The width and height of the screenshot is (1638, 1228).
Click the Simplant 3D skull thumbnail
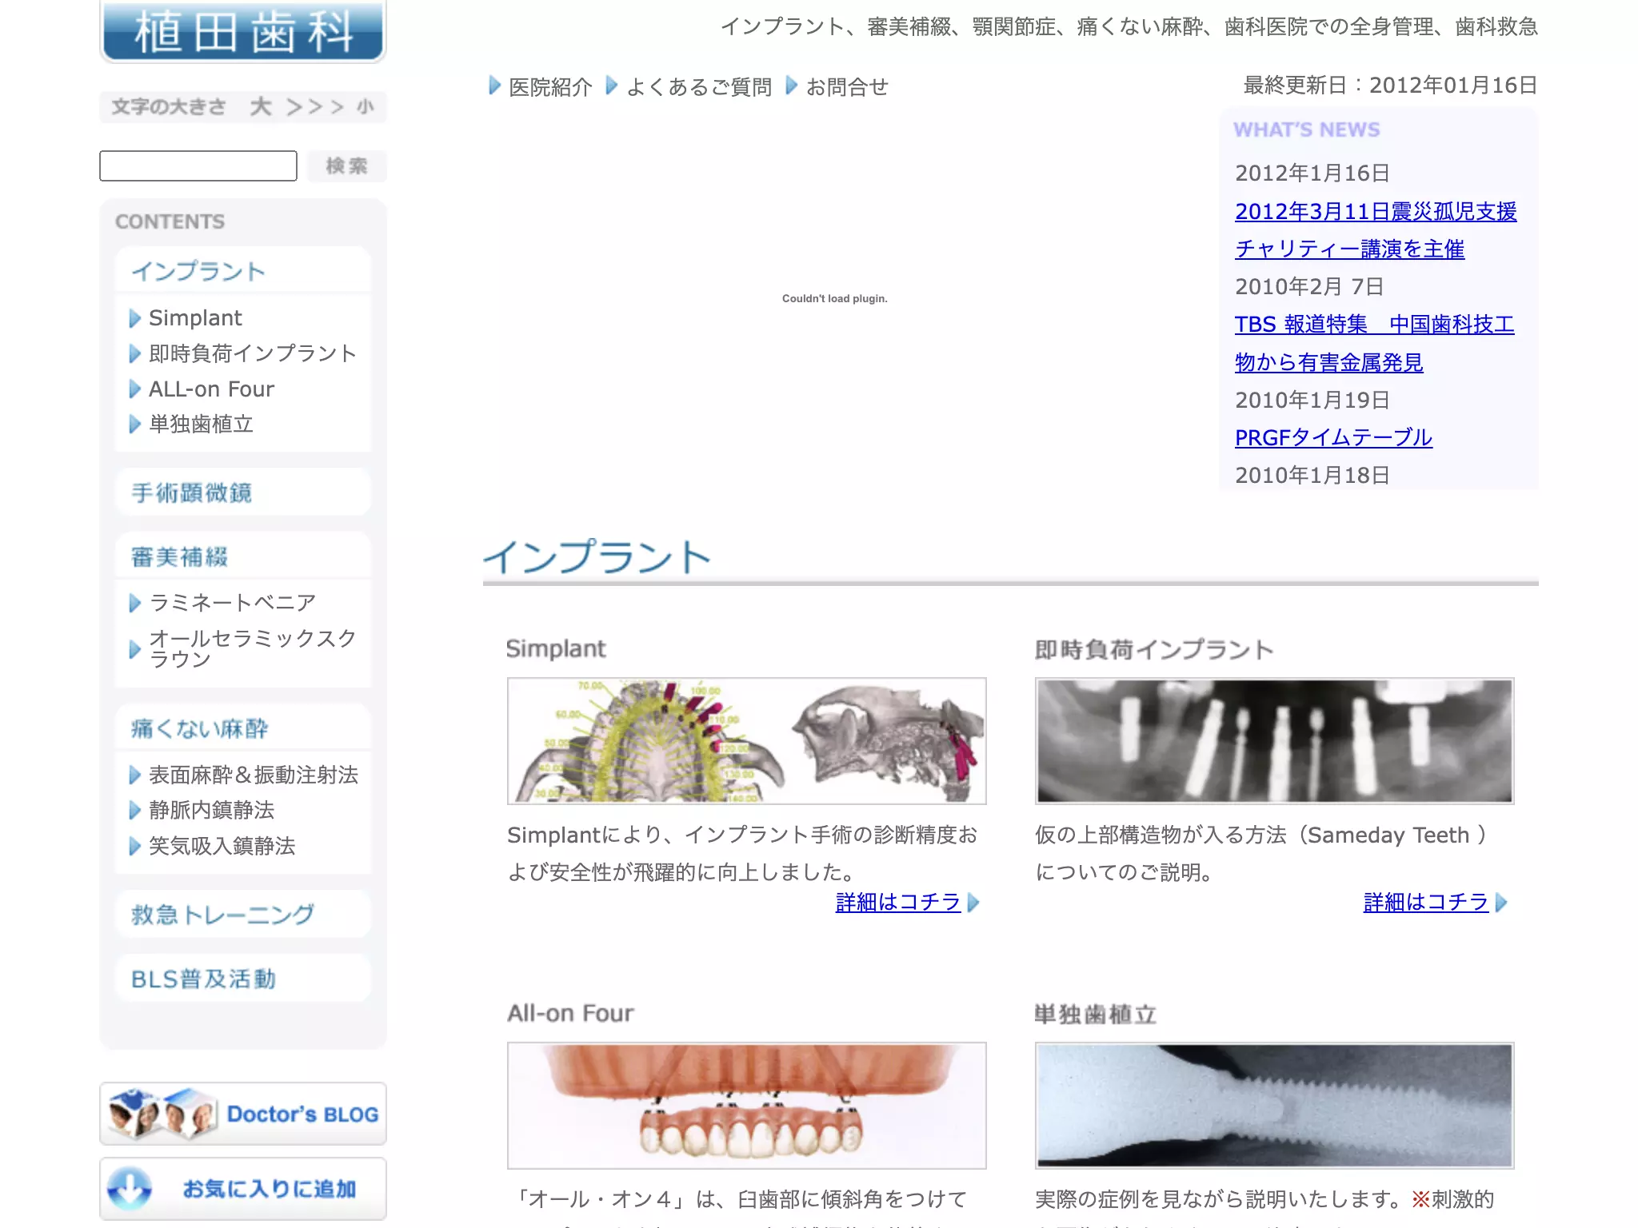pyautogui.click(x=747, y=741)
